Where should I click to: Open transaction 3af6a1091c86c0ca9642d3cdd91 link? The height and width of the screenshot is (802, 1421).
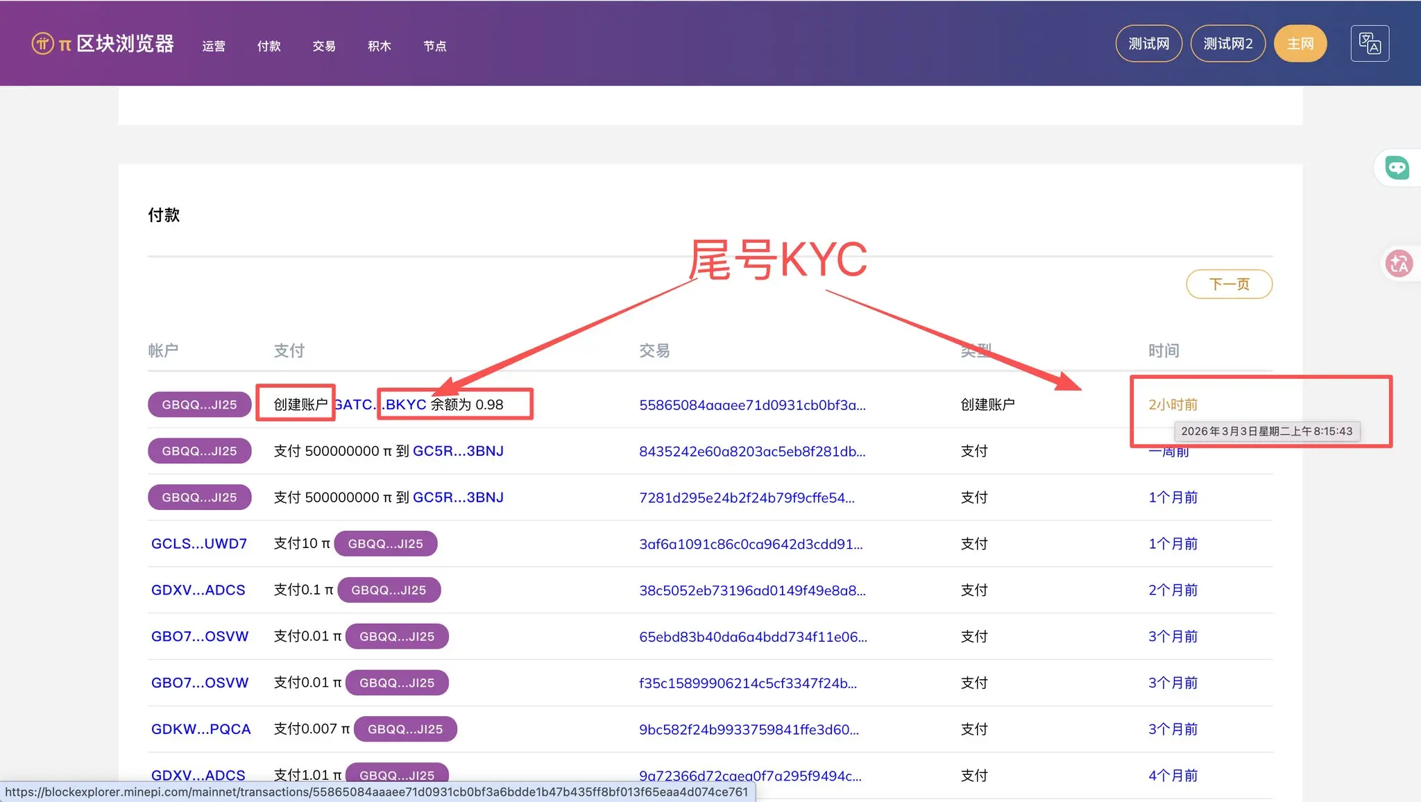pos(751,545)
